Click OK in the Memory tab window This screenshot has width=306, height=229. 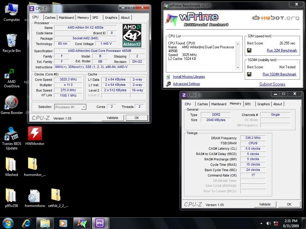click(x=289, y=204)
